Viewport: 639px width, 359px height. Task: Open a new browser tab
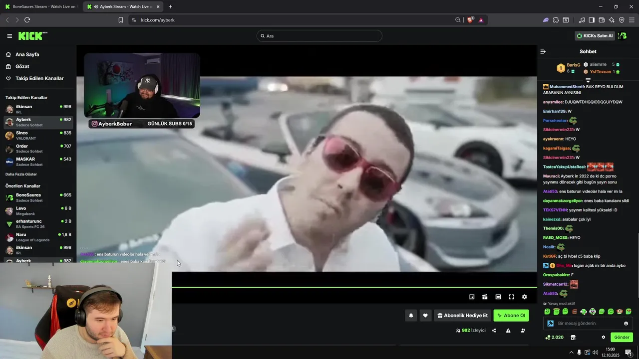coord(170,6)
